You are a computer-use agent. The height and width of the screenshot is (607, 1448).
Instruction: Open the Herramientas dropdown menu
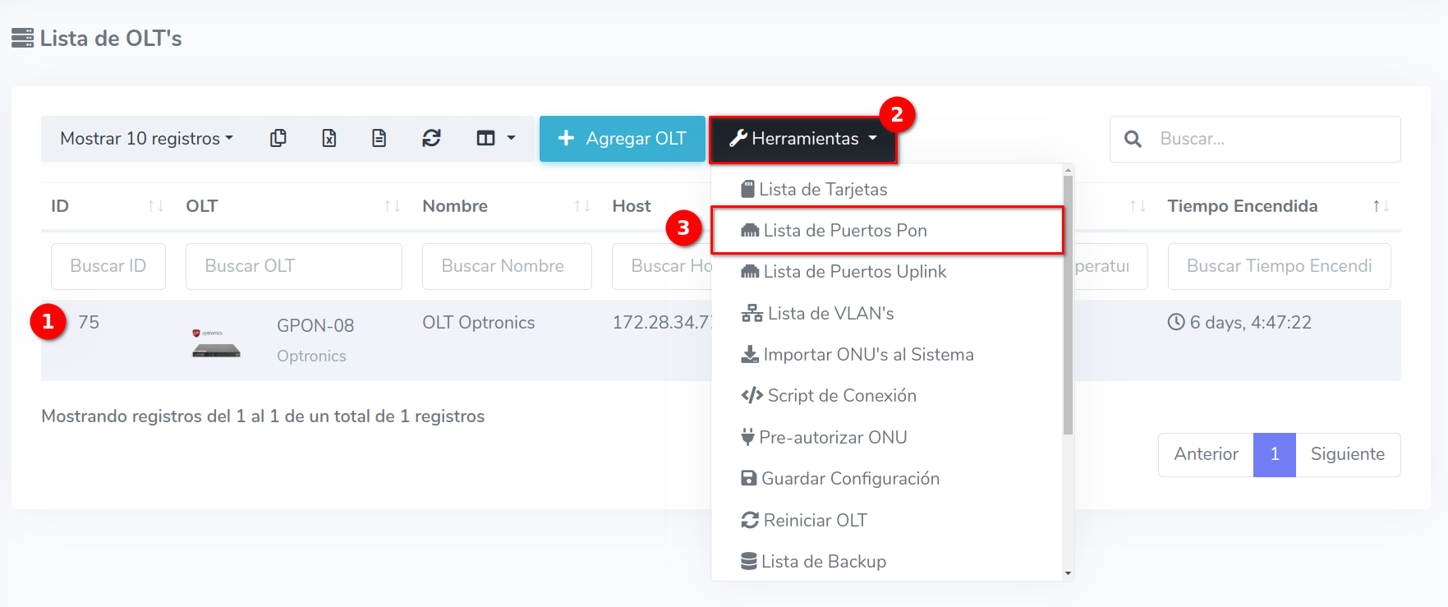pyautogui.click(x=802, y=139)
